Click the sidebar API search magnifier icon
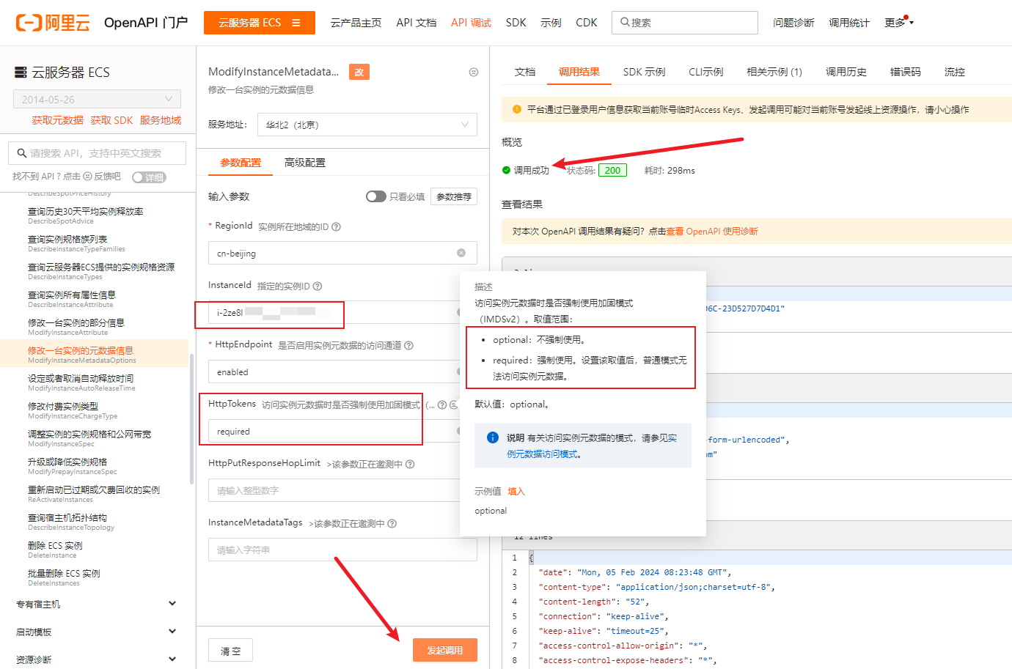This screenshot has width=1012, height=669. click(21, 153)
